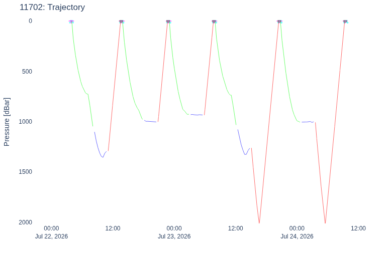Click the "Jul 23, 2026" date tick label

pos(174,236)
